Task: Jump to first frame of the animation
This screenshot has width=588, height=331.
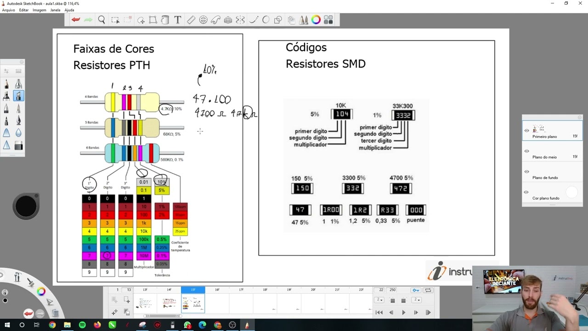Action: coord(379,313)
